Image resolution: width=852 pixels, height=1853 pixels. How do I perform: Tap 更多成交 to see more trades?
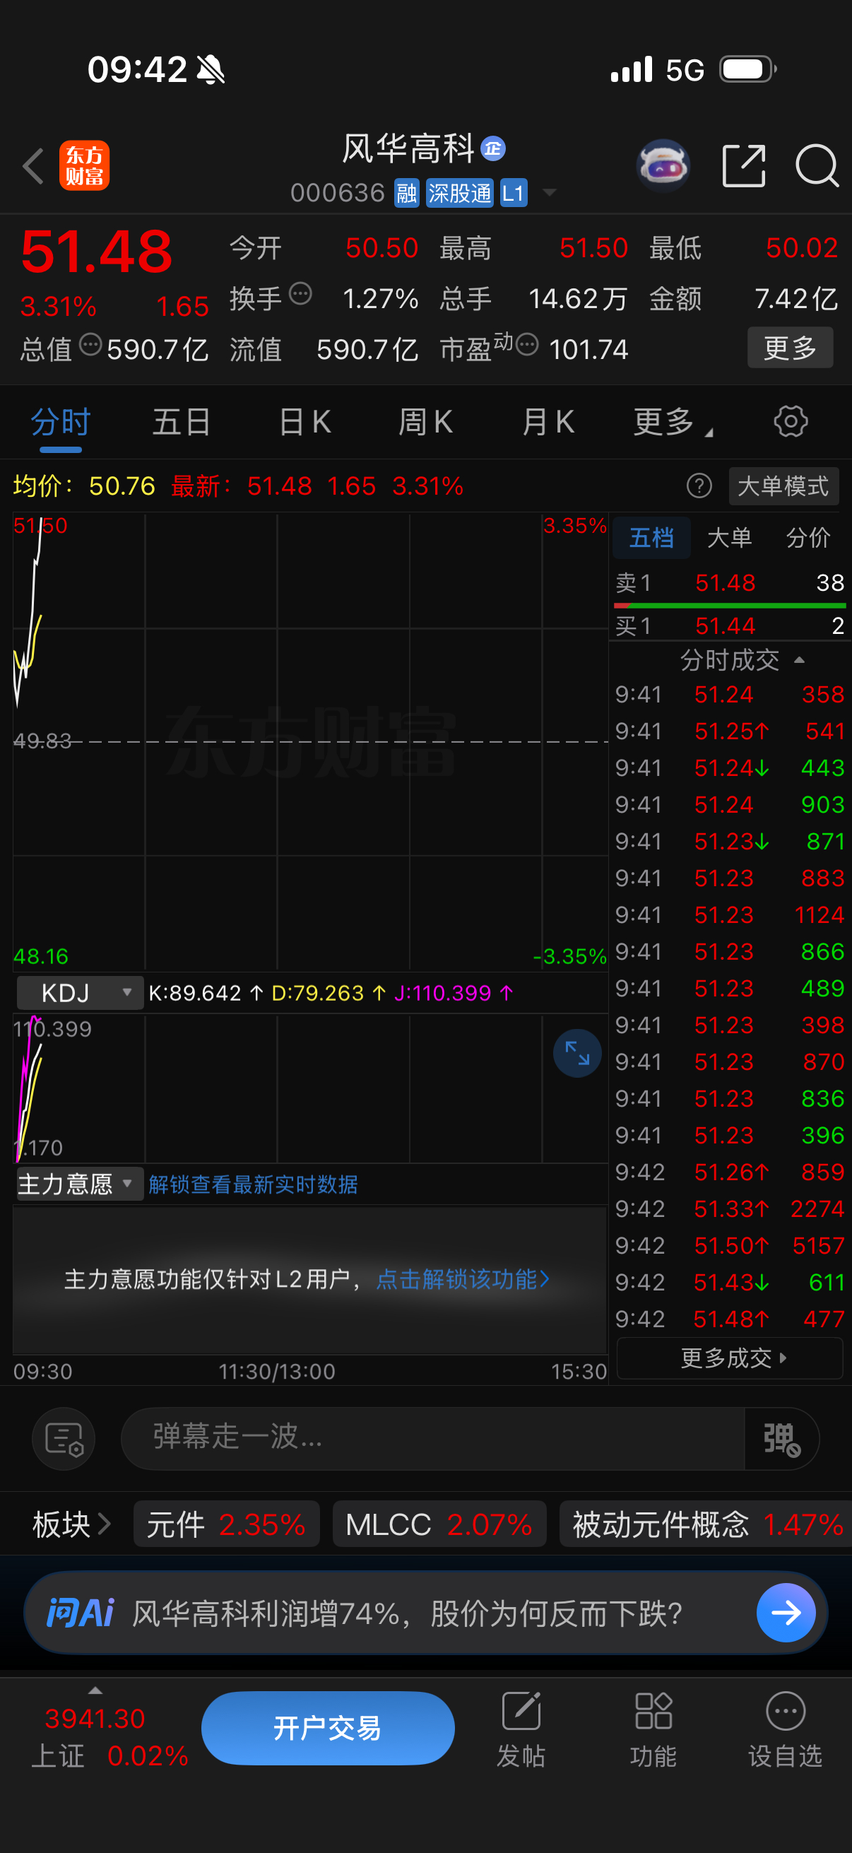730,1358
